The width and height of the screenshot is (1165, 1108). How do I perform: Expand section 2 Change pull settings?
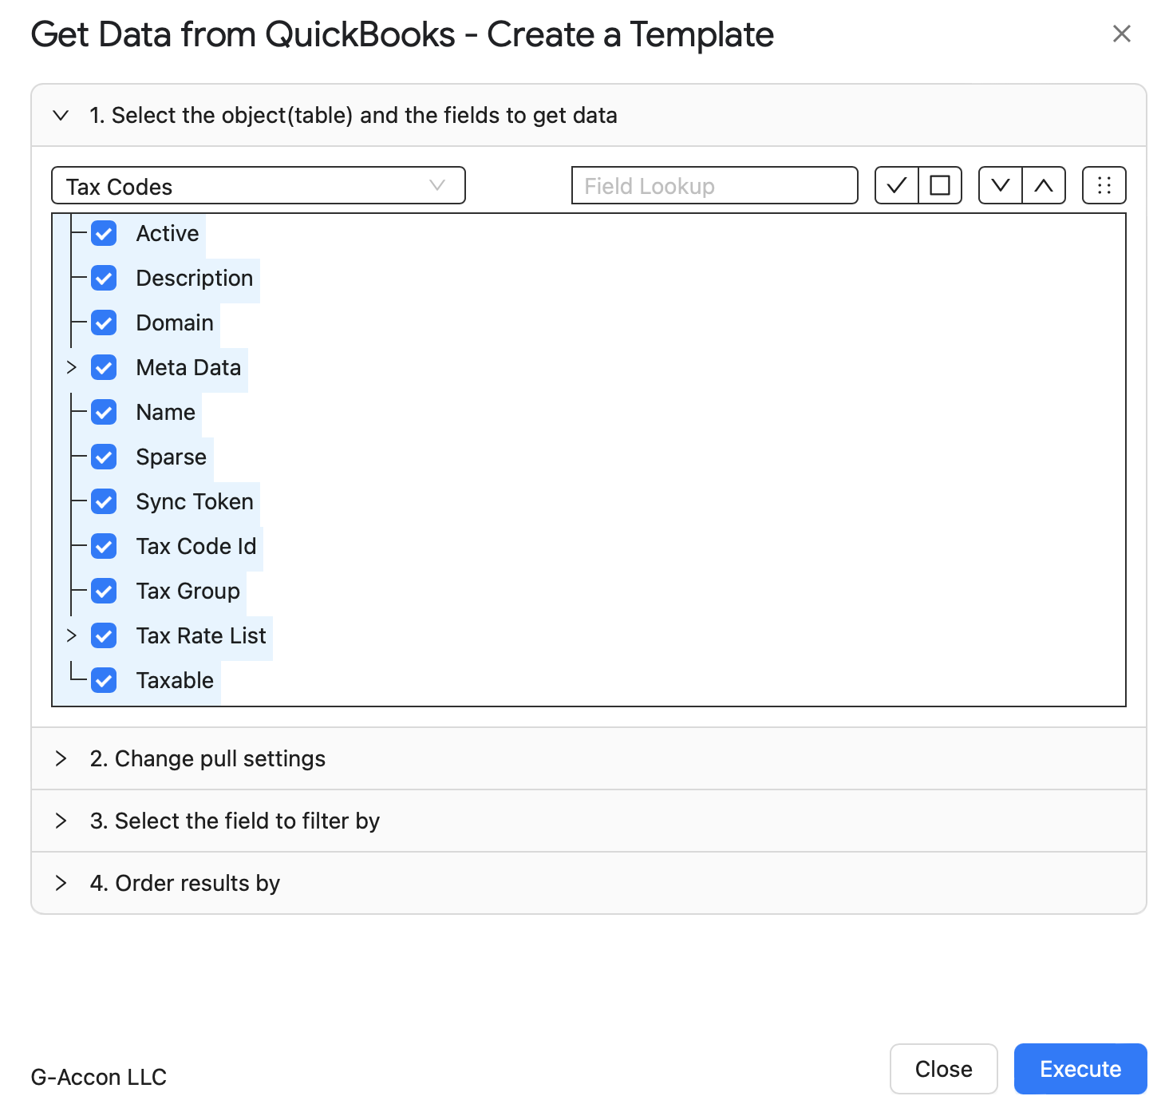(589, 758)
